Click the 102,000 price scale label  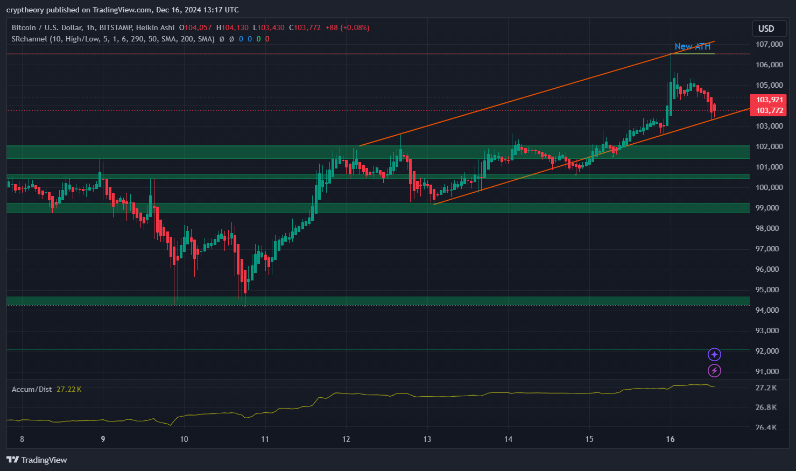coord(769,146)
